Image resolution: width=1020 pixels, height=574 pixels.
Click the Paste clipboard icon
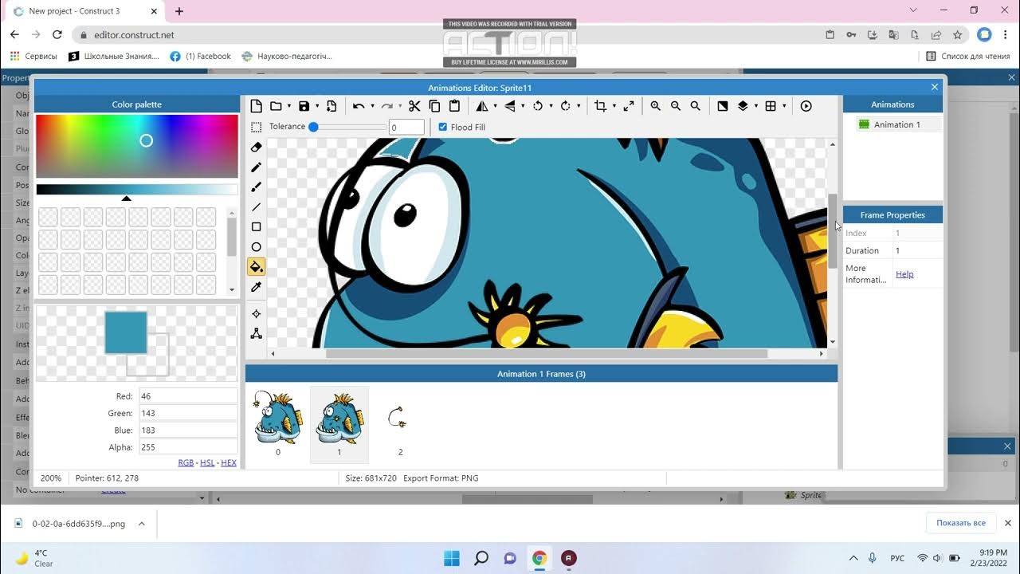(454, 106)
